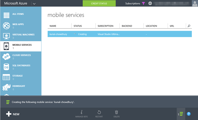
Task: Click the CREDIT STATUS button
Action: tap(99, 3)
